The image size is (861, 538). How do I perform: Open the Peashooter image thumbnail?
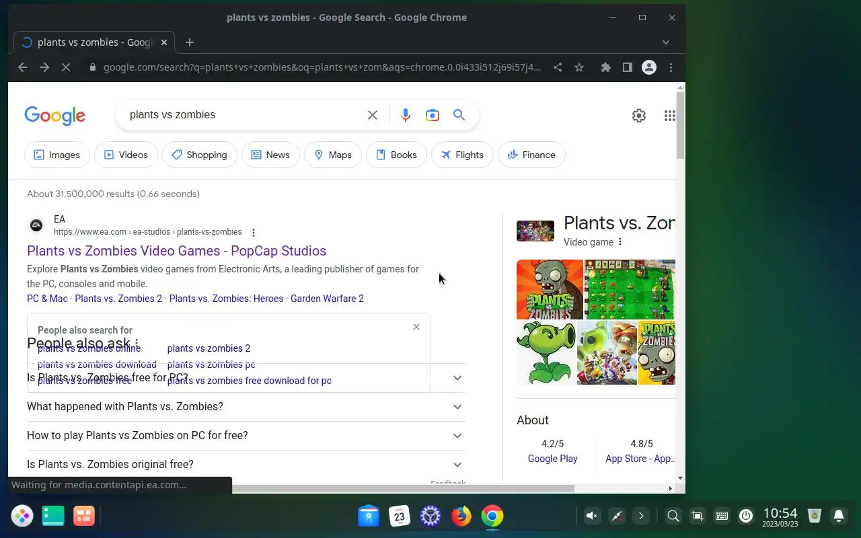coord(546,353)
